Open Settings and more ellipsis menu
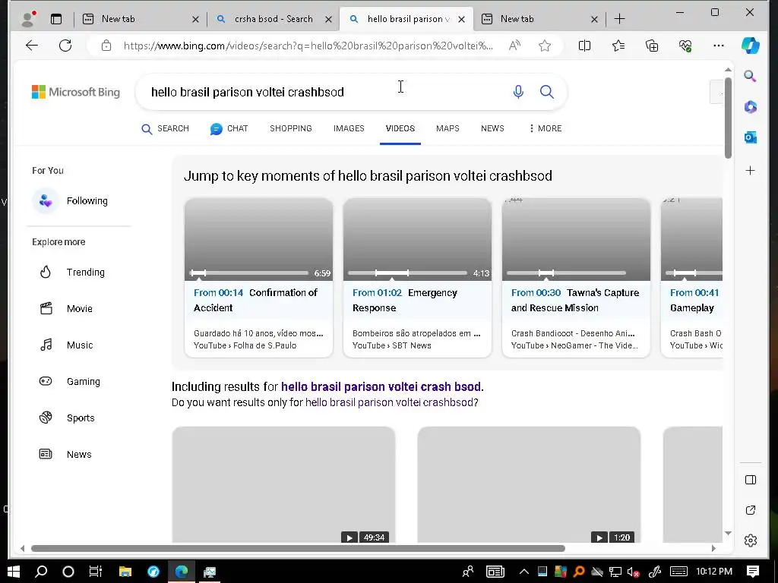 coord(719,46)
